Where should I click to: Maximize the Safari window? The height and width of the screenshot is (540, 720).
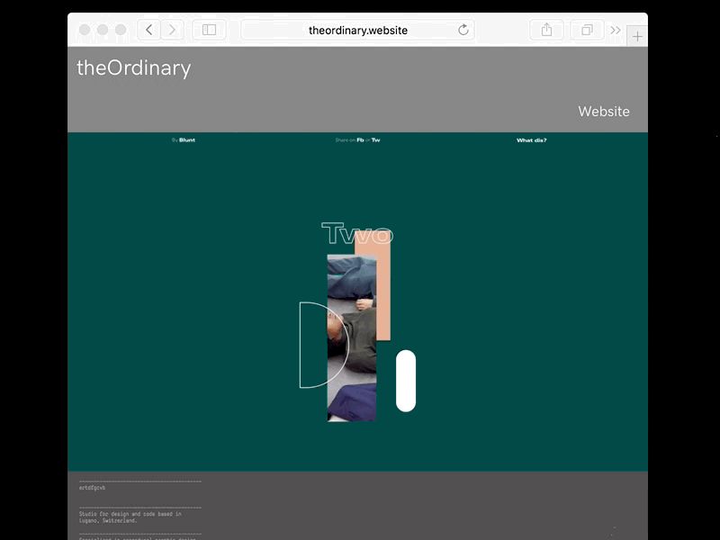coord(121,30)
